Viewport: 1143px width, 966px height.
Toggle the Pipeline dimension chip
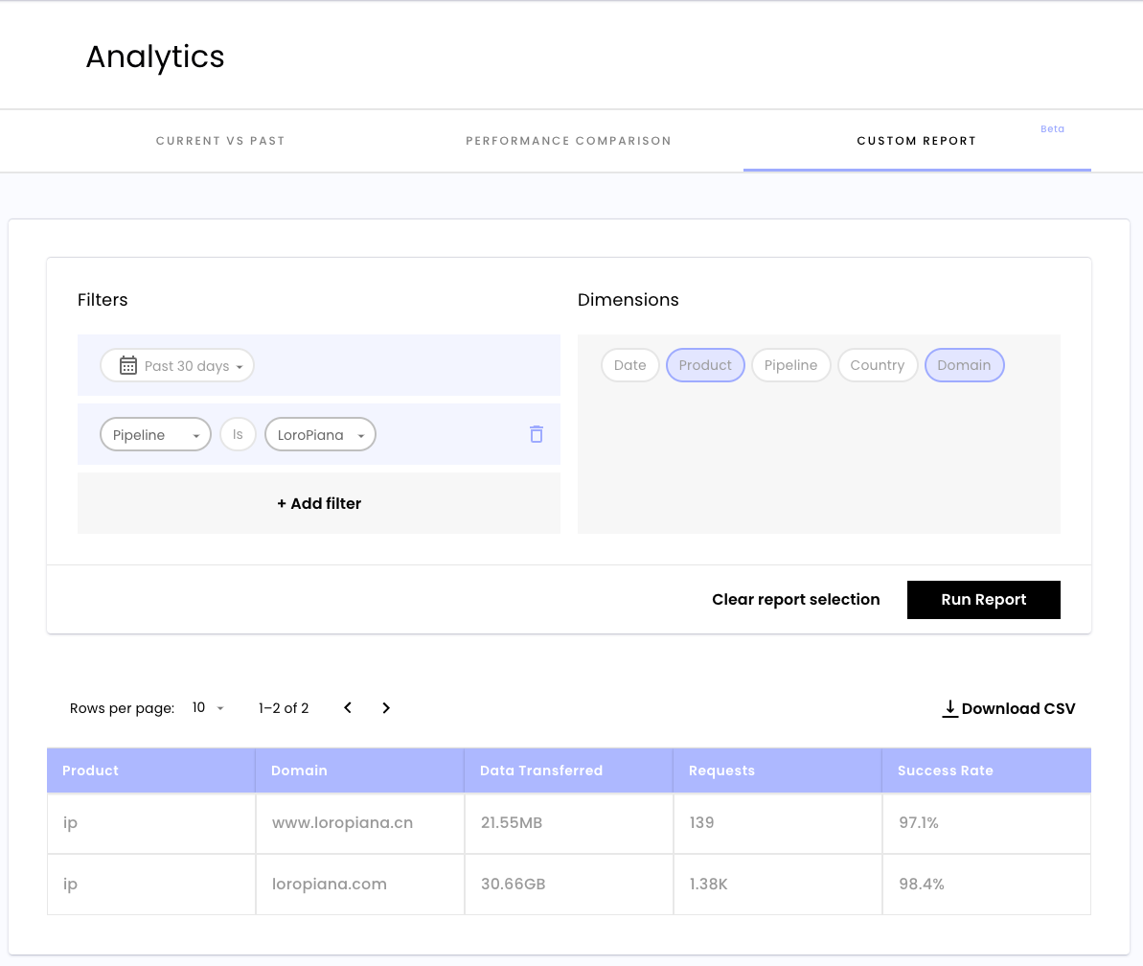(791, 365)
